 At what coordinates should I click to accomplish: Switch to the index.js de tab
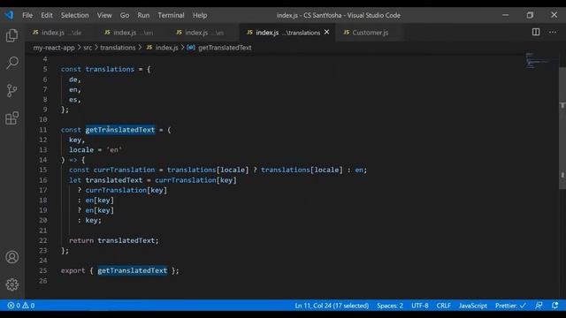point(60,33)
